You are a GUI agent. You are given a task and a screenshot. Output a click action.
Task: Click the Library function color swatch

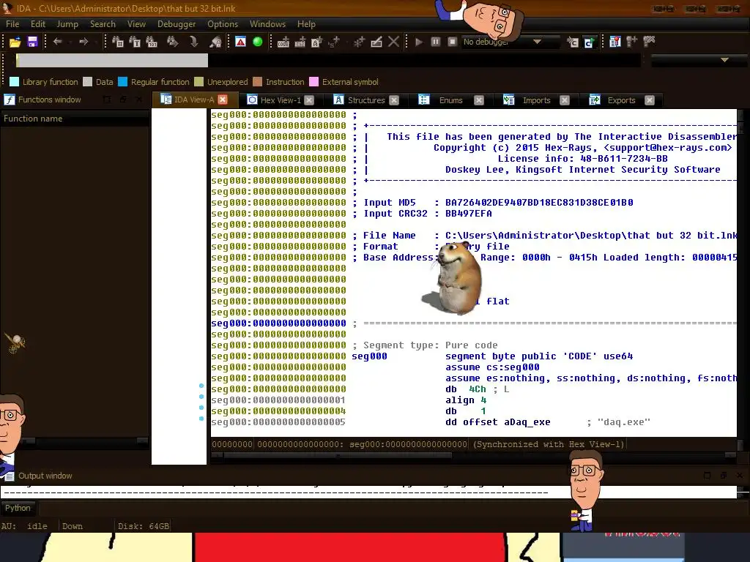click(x=15, y=82)
